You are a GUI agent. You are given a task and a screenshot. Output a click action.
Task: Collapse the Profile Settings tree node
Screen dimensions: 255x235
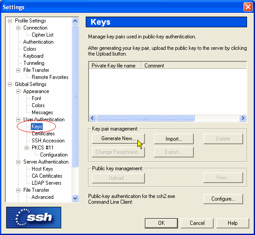point(10,21)
